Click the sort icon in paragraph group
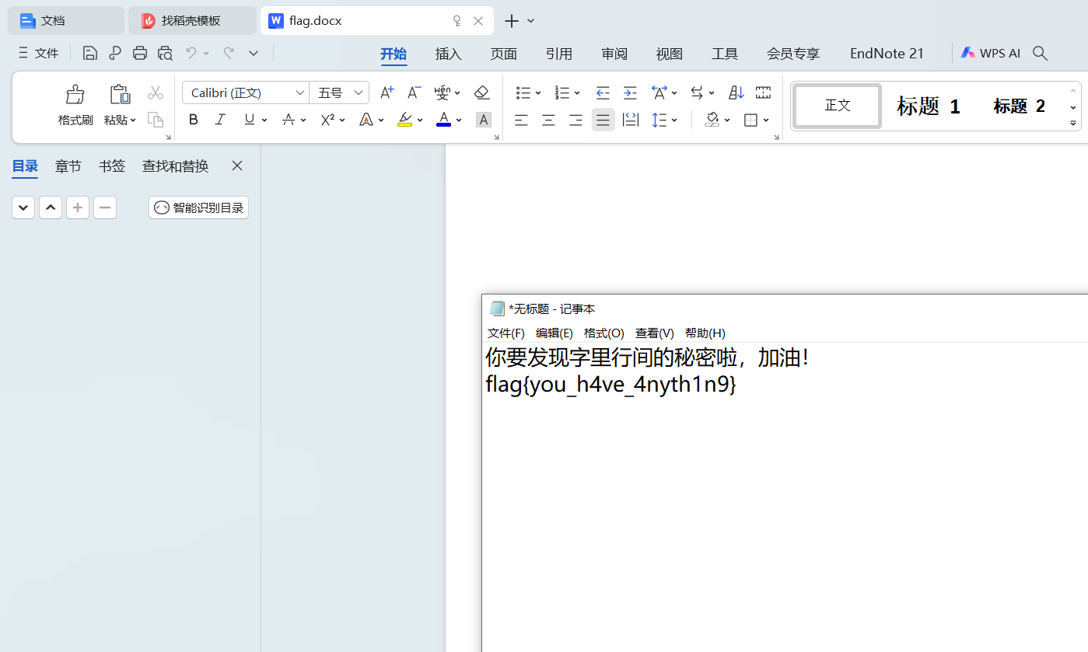The height and width of the screenshot is (652, 1088). pos(736,93)
